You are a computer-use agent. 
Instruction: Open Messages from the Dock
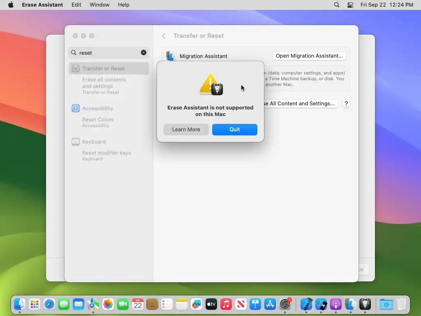(x=64, y=304)
